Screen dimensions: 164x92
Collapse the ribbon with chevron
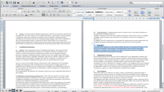[158, 6]
